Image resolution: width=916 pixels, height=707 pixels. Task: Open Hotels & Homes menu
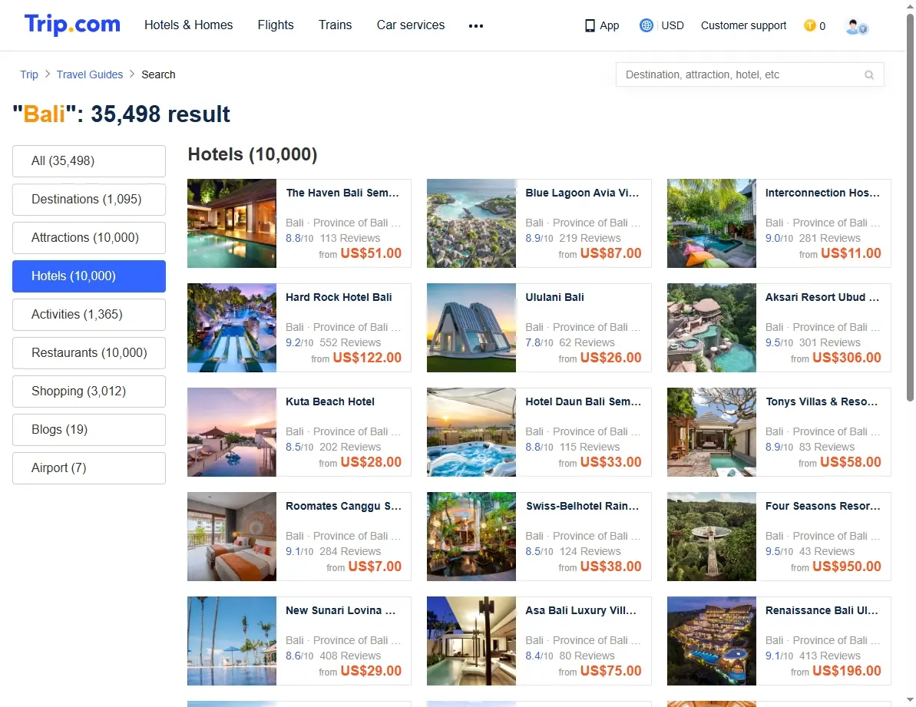(x=189, y=25)
